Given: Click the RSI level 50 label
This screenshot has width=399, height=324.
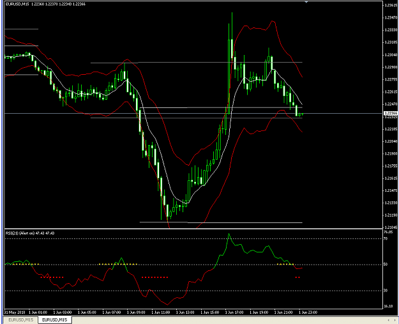Looking at the screenshot, I should pos(386,265).
